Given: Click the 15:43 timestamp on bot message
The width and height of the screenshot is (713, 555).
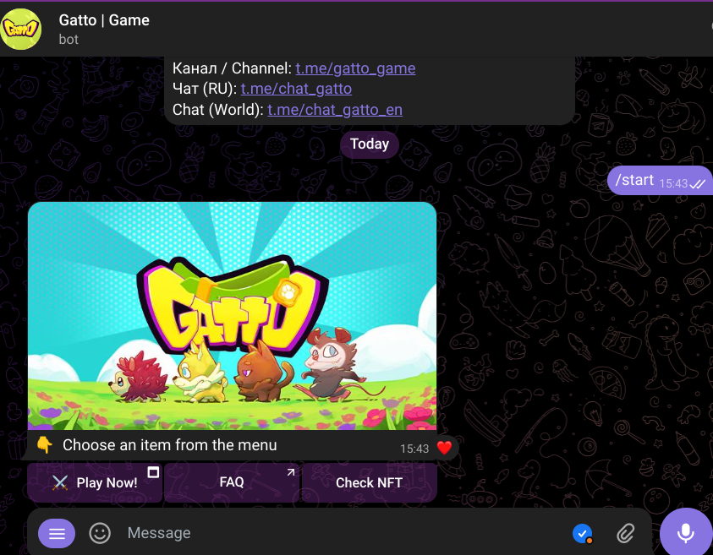Looking at the screenshot, I should click(414, 449).
